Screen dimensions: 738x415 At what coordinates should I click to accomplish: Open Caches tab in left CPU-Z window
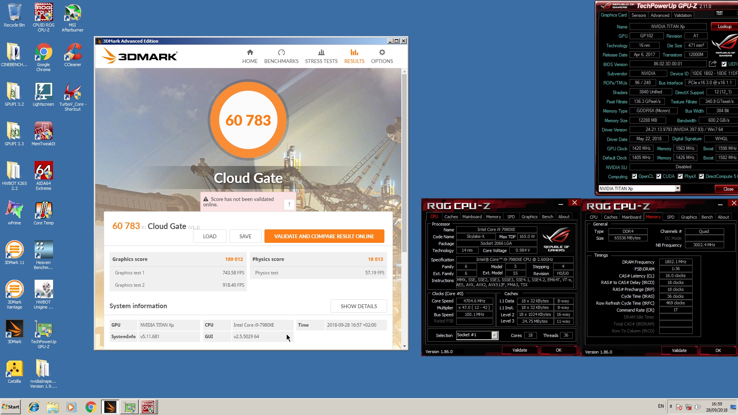tap(451, 217)
